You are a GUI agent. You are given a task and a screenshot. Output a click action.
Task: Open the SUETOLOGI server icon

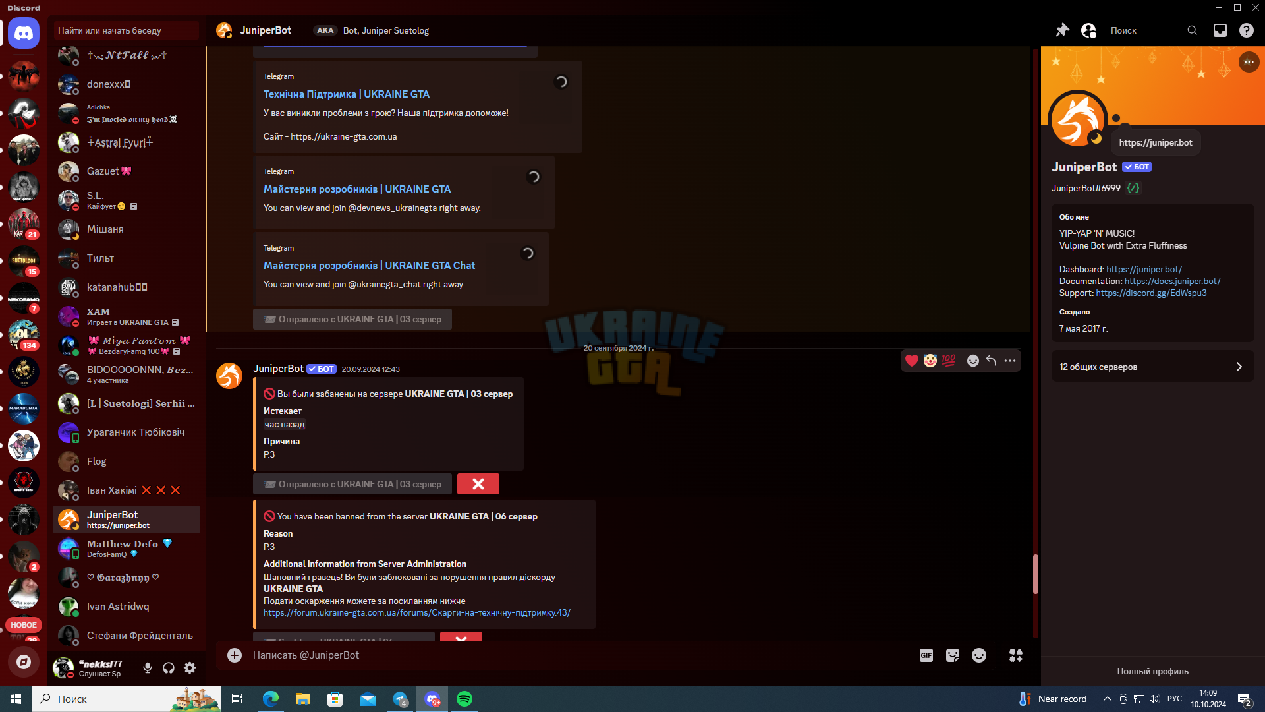[24, 261]
